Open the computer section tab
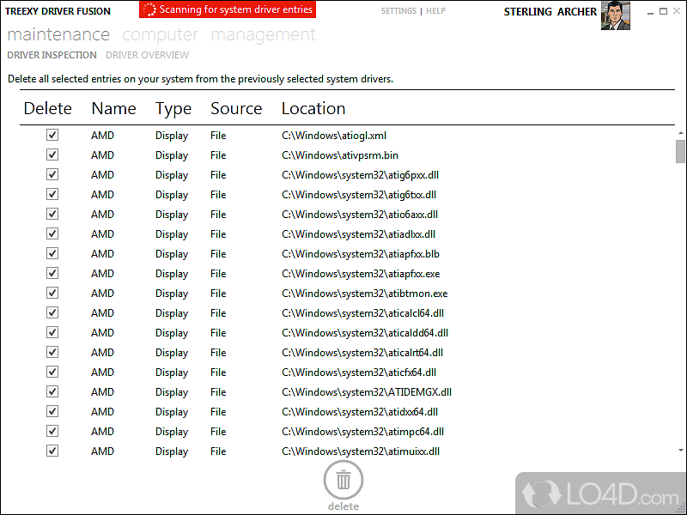The height and width of the screenshot is (515, 687). coord(160,35)
